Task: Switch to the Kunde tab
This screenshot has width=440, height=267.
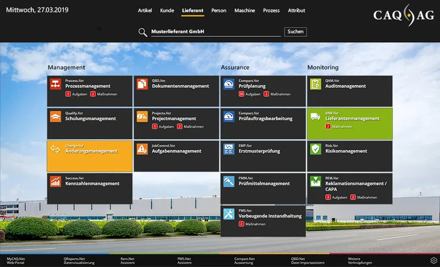Action: (167, 10)
